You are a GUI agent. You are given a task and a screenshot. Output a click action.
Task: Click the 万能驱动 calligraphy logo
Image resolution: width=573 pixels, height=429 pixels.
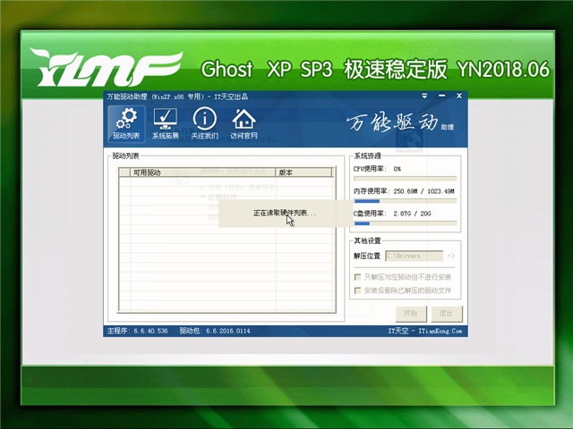(392, 122)
